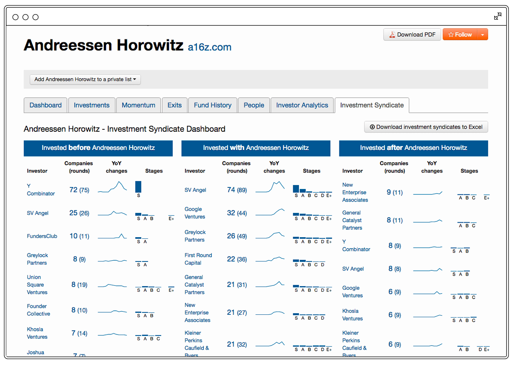This screenshot has height=365, width=510.
Task: Open New Enterprise Associates in Invested after column
Action: pyautogui.click(x=355, y=192)
